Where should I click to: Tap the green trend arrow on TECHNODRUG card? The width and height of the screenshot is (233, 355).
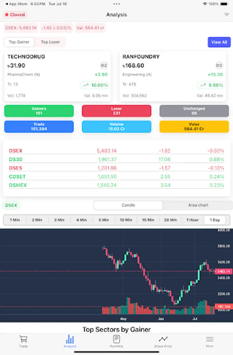tap(85, 84)
